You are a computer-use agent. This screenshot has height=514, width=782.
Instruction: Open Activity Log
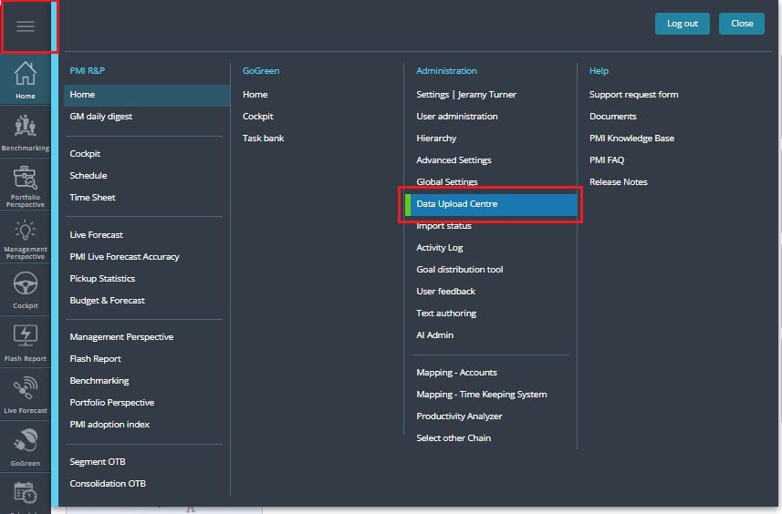[440, 248]
